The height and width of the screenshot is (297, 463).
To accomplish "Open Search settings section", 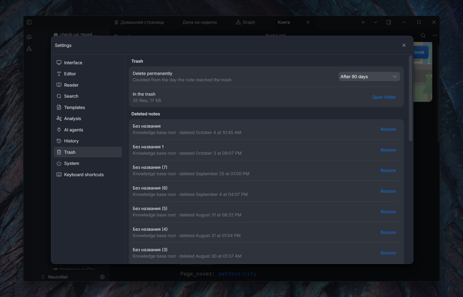I will 88,96.
